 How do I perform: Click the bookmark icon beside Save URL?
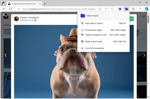point(82,23)
